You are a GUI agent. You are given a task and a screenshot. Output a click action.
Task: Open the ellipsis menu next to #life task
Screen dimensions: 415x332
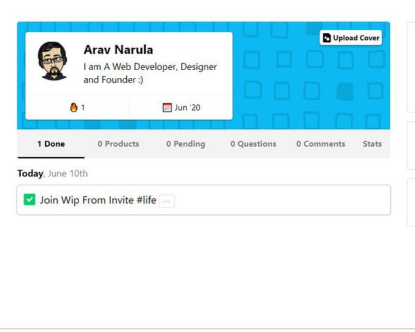[x=167, y=201]
